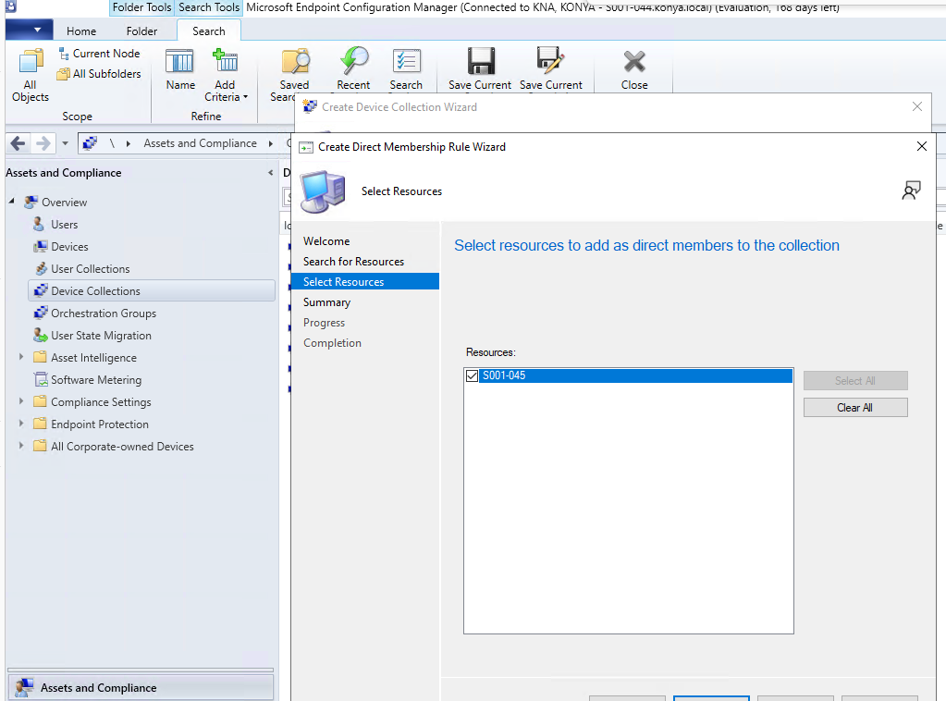Viewport: 946px width, 701px height.
Task: Click the All Objects scope icon
Action: (x=31, y=75)
